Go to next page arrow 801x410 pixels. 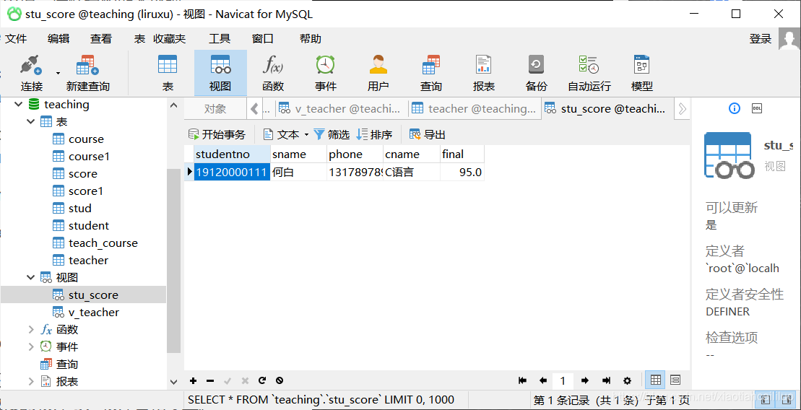tap(585, 380)
